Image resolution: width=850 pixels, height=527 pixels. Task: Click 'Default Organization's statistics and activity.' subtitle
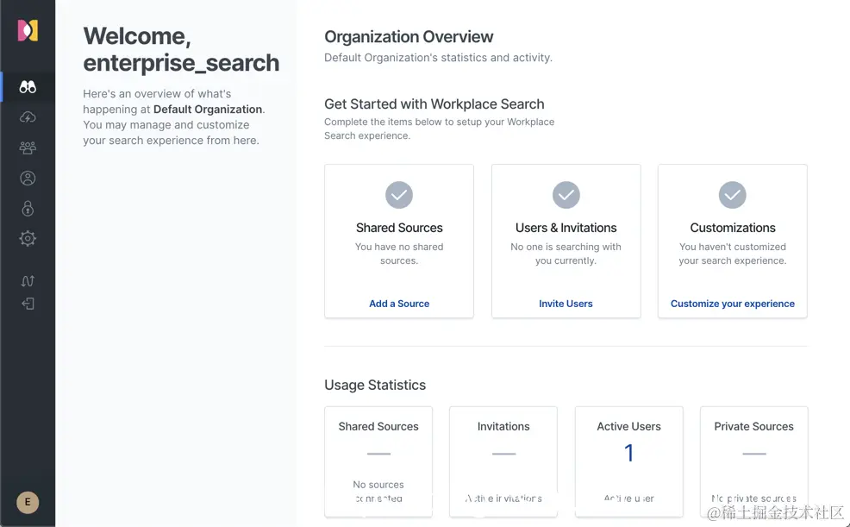tap(438, 58)
